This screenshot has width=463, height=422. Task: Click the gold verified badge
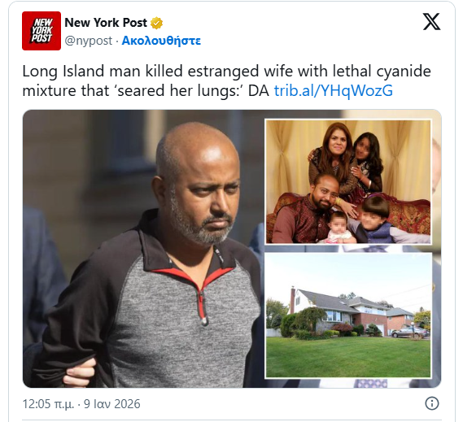point(157,23)
